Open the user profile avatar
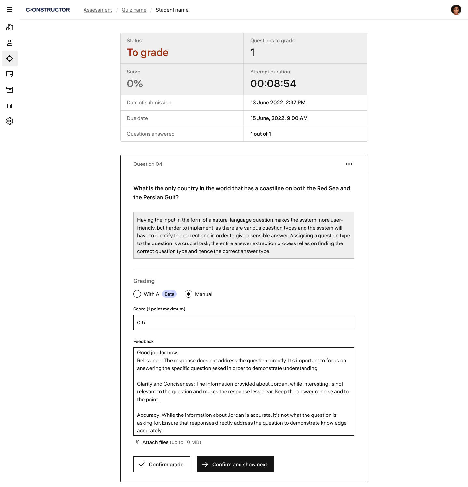 [456, 10]
